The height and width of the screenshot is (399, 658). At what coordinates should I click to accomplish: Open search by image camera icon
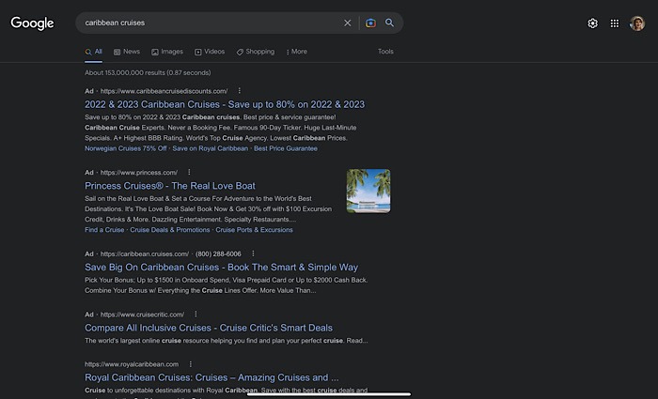370,23
